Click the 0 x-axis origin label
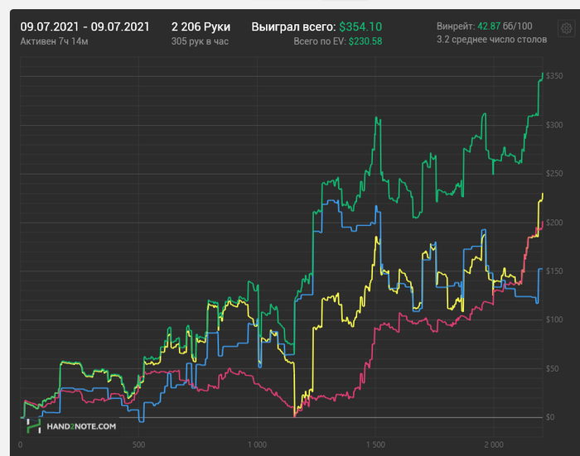This screenshot has width=580, height=456. (x=21, y=444)
